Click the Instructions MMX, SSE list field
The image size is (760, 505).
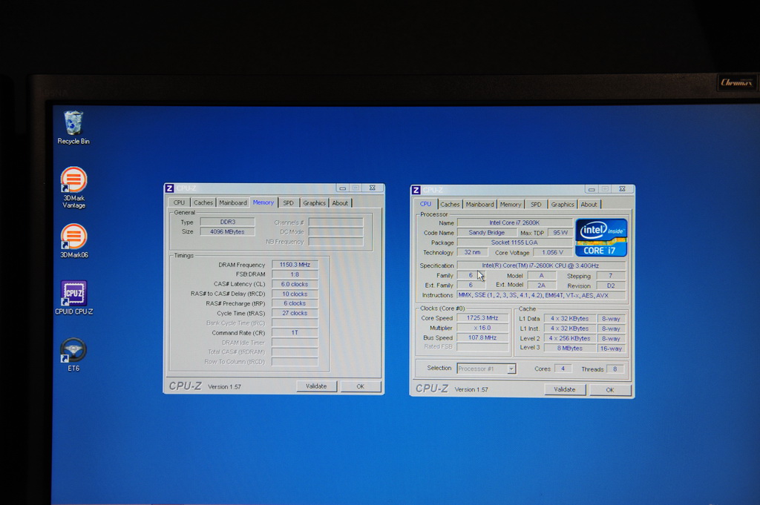(x=541, y=295)
